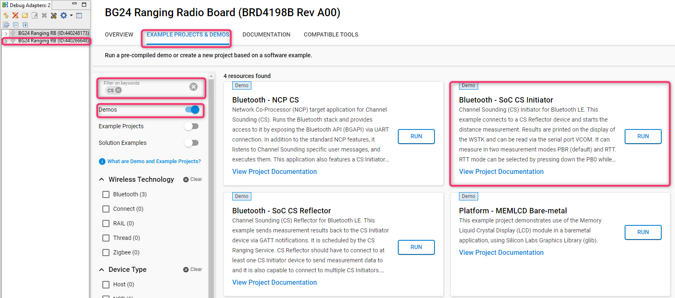Click the crossed-out refresh arrows icon
Image resolution: width=675 pixels, height=298 pixels.
[x=15, y=15]
